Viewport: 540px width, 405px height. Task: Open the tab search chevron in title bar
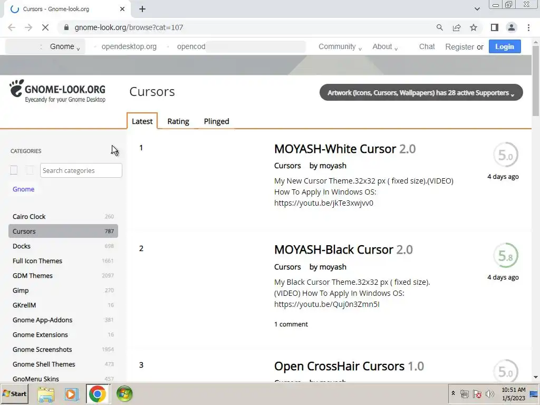477,9
